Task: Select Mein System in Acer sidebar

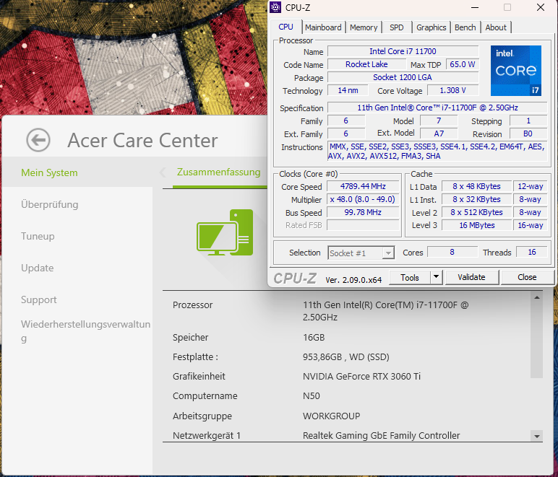Action: tap(77, 172)
